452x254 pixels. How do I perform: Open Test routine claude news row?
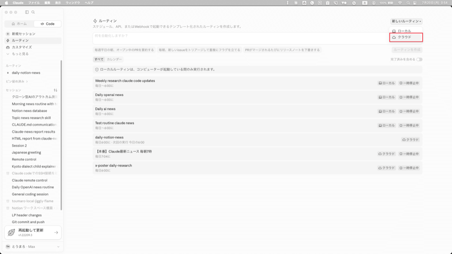pyautogui.click(x=258, y=125)
